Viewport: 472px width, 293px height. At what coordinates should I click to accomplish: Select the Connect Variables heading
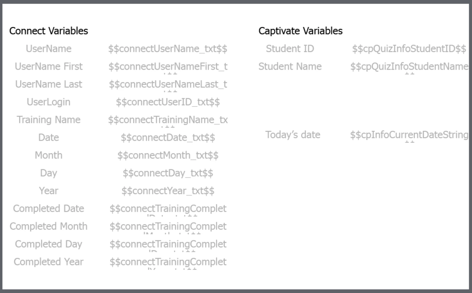(49, 31)
